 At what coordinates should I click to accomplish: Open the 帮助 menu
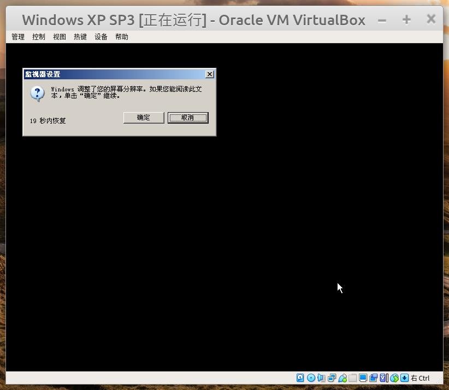(x=121, y=37)
